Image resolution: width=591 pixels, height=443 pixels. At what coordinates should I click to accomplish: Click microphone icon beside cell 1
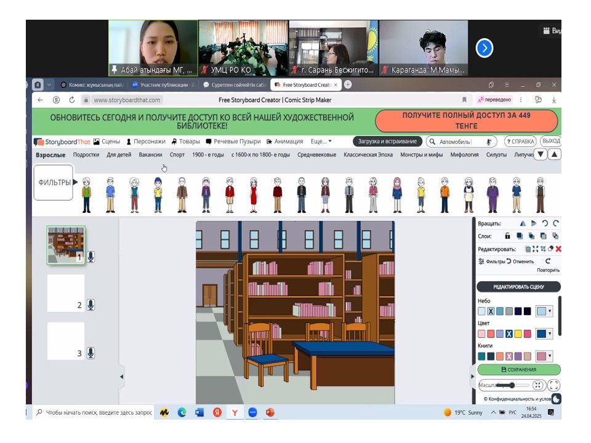tap(91, 257)
